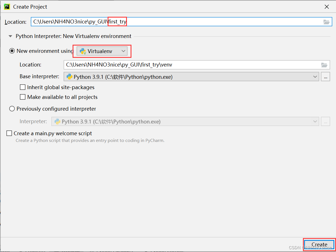Click the Python icon in the Virtualenv dropdown

click(83, 51)
